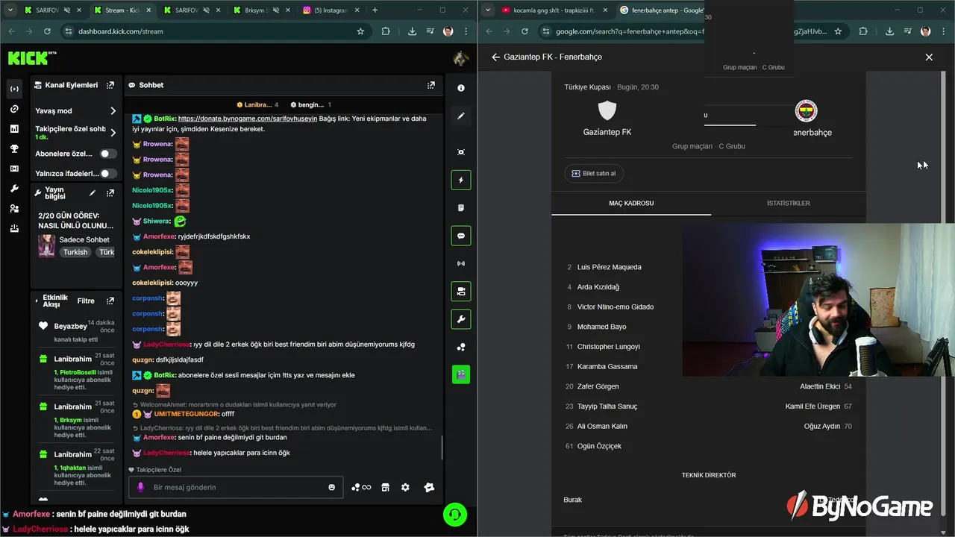The height and width of the screenshot is (537, 955).
Task: Open the emoji picker in message box
Action: (332, 487)
